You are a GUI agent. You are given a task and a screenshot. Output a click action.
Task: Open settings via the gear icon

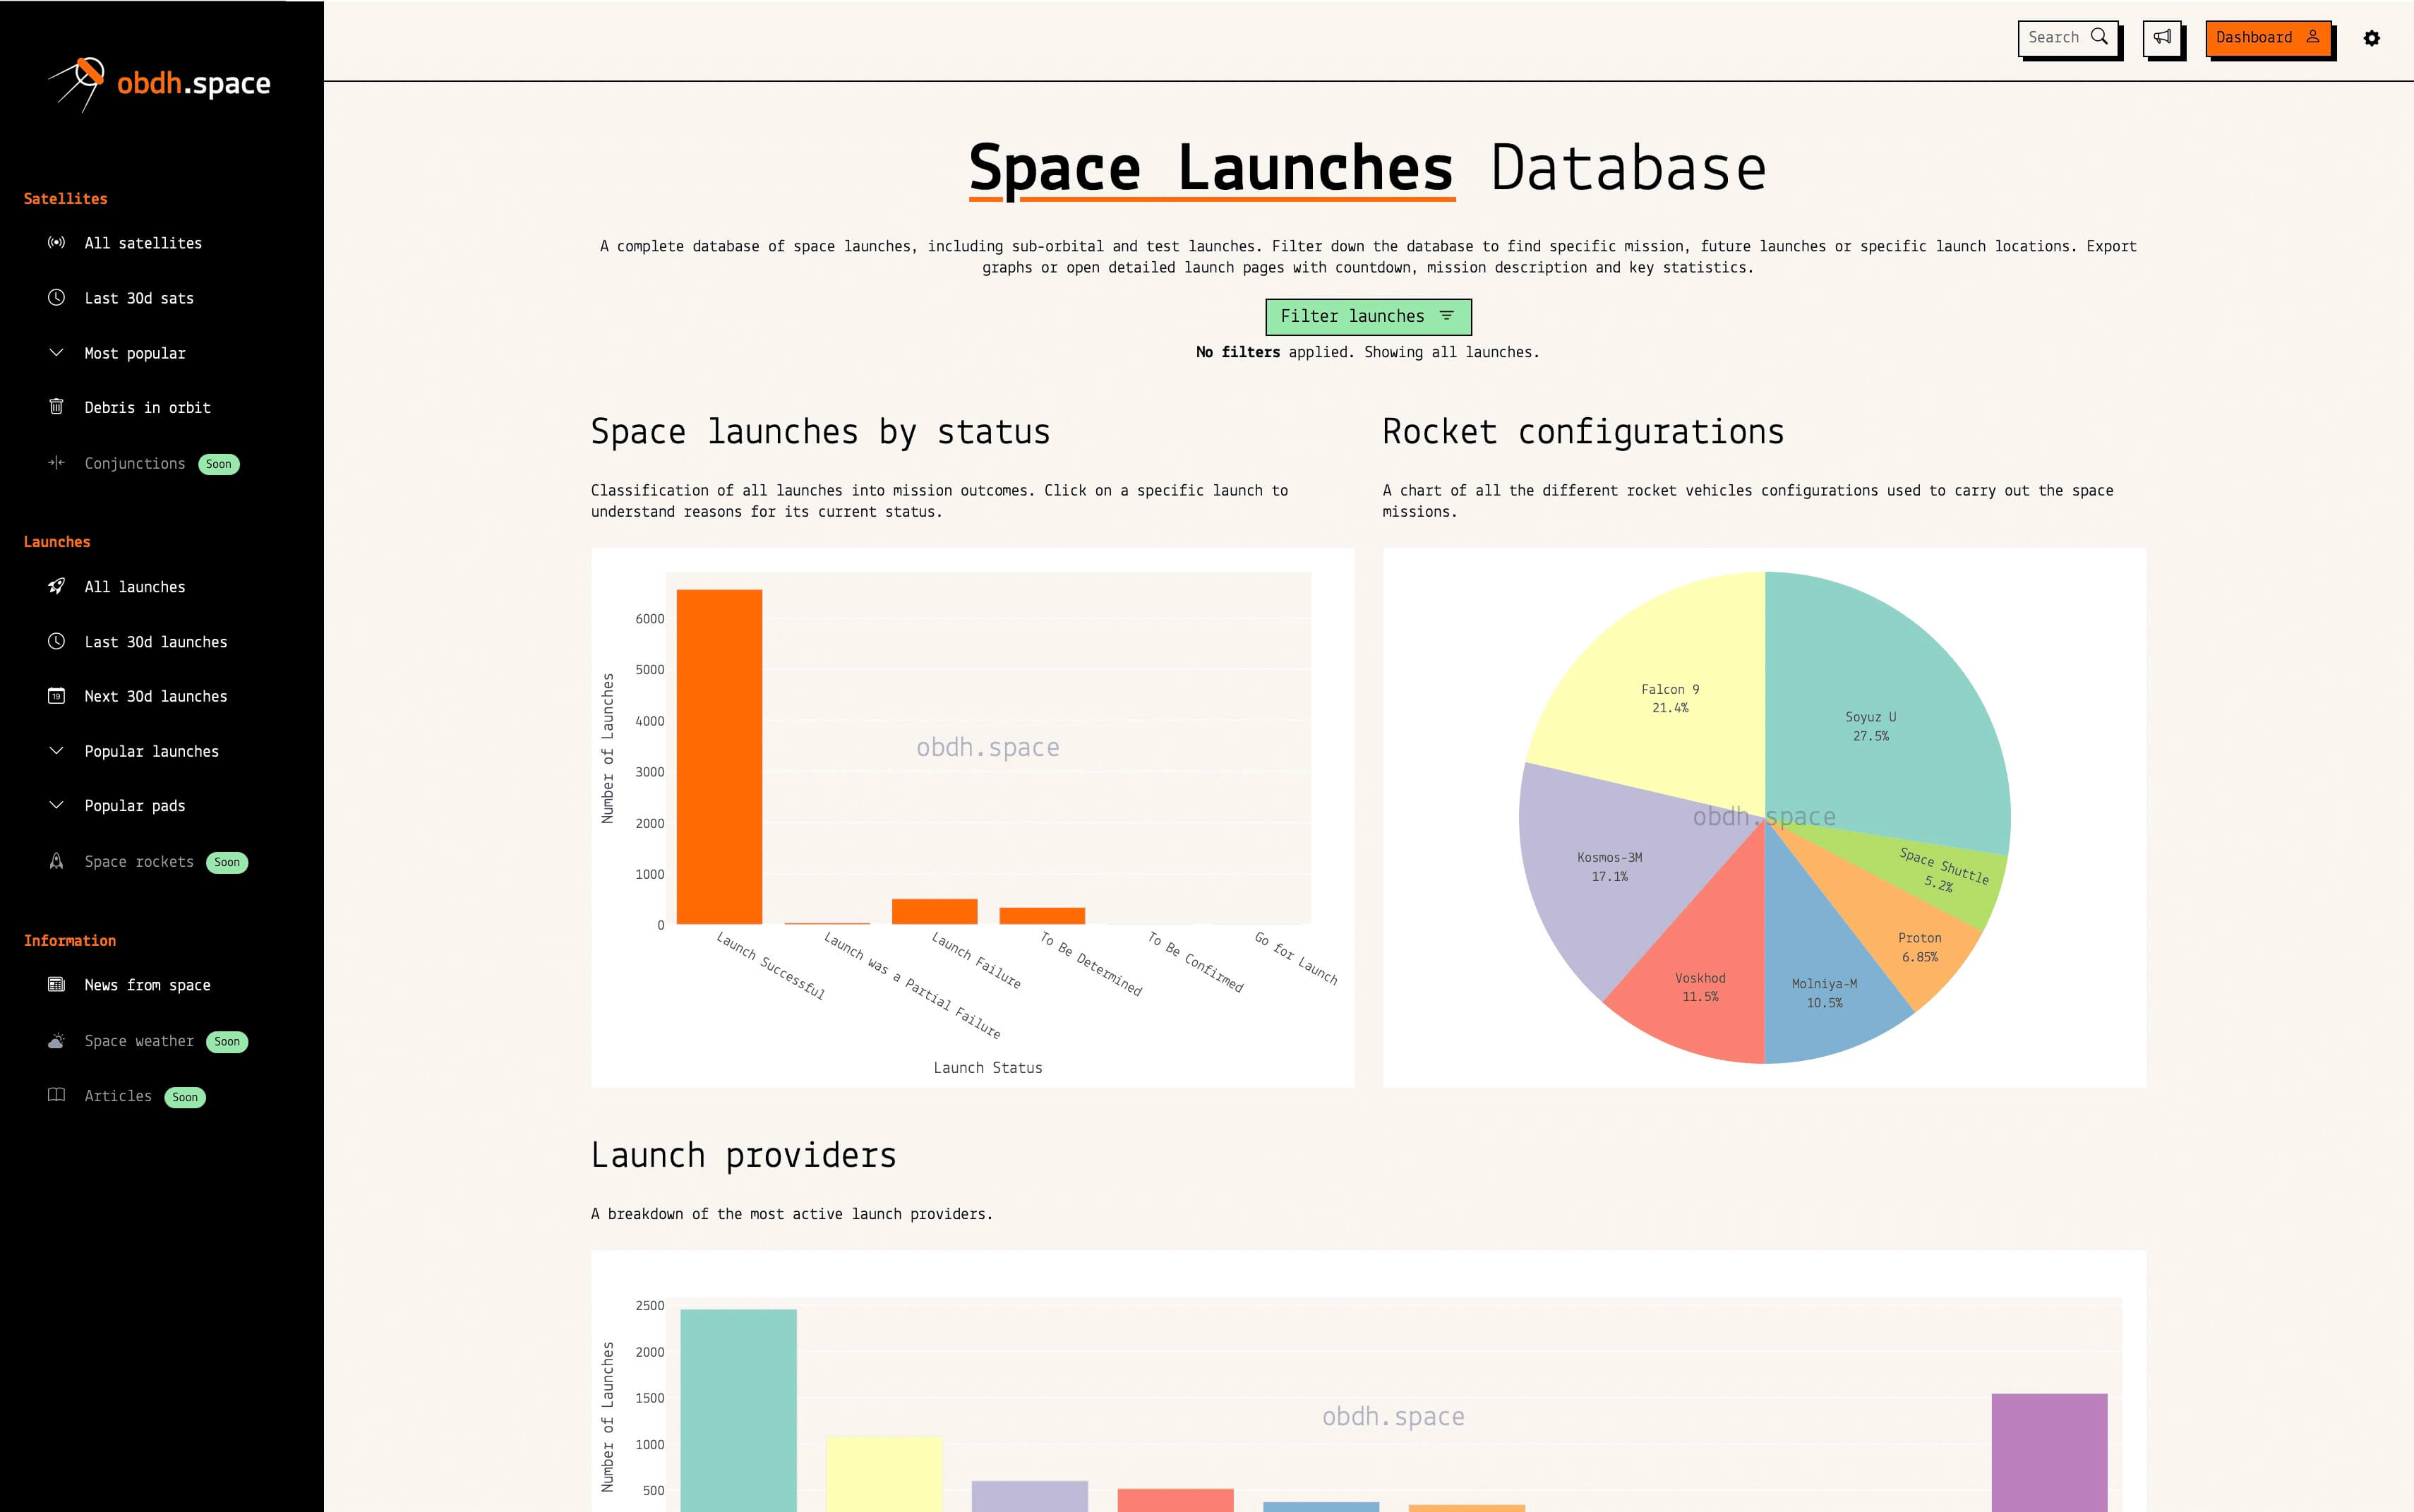pyautogui.click(x=2372, y=38)
